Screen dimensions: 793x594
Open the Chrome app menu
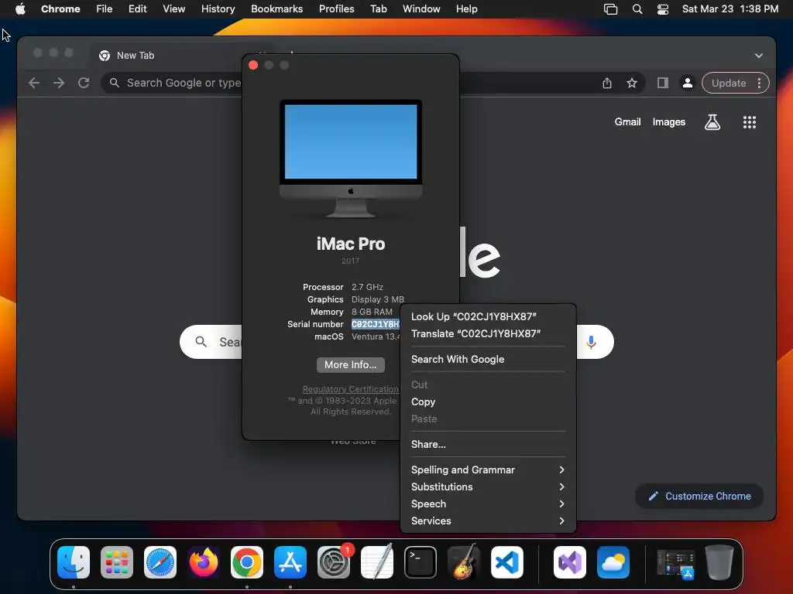click(60, 9)
